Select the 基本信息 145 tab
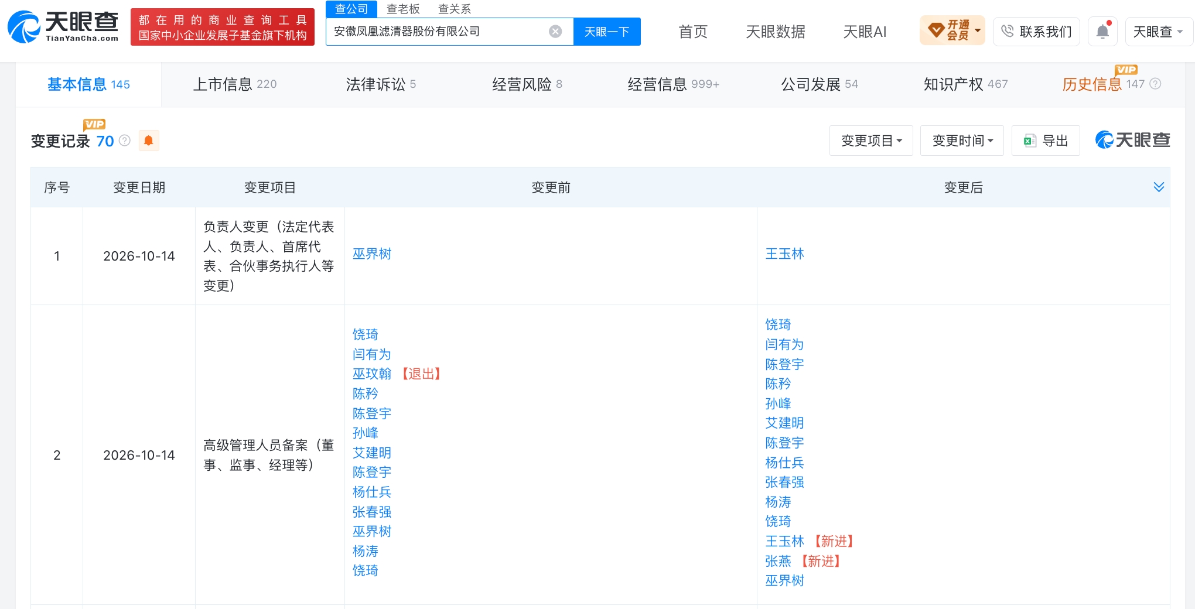The width and height of the screenshot is (1195, 609). (88, 84)
